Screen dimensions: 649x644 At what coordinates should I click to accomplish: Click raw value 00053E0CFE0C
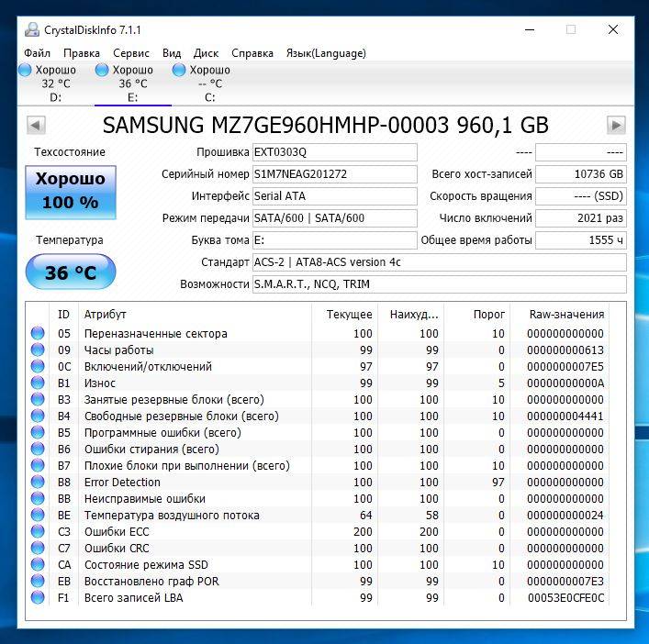click(x=565, y=598)
